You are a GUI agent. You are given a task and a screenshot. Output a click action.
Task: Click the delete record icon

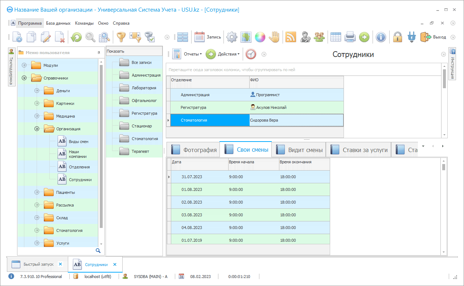tap(59, 37)
